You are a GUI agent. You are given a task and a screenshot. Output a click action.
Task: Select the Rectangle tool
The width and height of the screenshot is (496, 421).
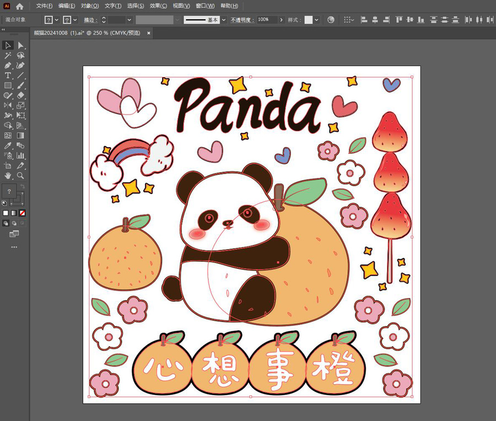click(x=8, y=85)
